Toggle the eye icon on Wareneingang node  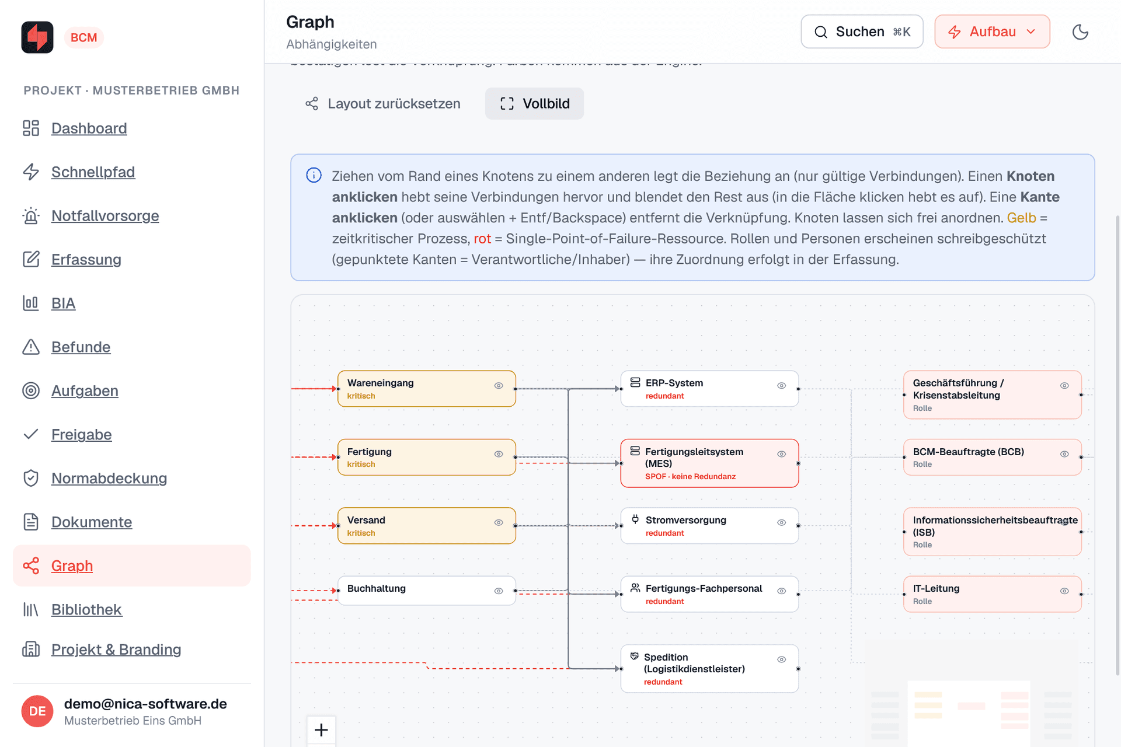(x=499, y=385)
